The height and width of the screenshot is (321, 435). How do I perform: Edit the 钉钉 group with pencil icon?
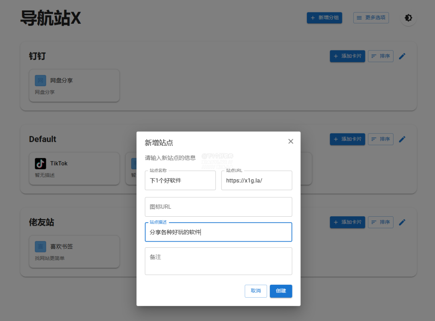(402, 56)
